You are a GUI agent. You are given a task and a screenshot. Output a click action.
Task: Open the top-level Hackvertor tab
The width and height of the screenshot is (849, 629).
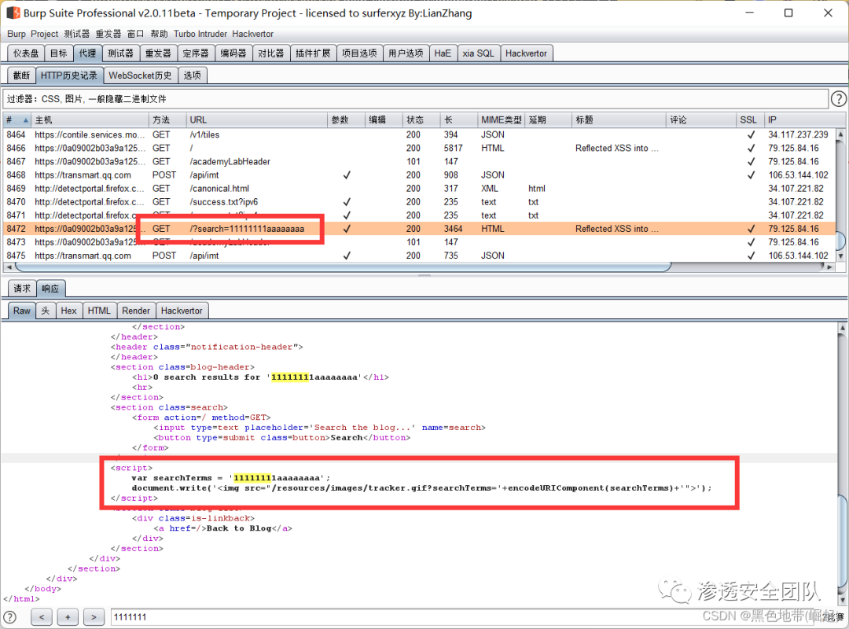(x=526, y=53)
